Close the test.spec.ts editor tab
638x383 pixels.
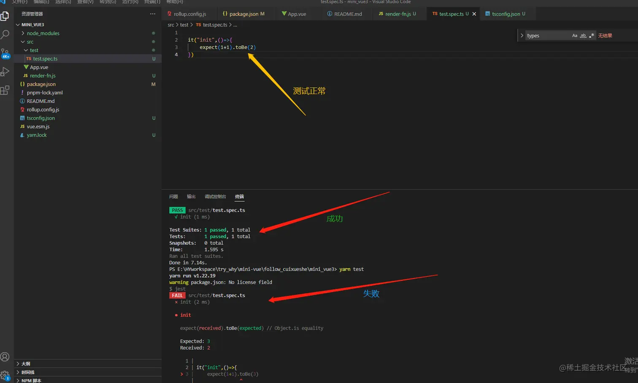point(474,14)
